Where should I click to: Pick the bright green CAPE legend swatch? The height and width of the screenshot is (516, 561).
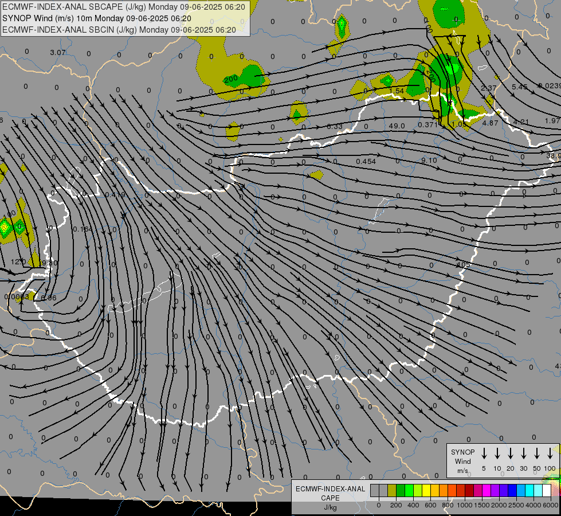pyautogui.click(x=409, y=490)
